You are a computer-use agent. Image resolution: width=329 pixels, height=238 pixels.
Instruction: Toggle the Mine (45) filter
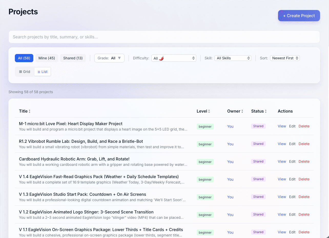pos(47,58)
